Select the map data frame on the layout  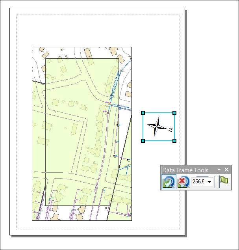(82, 134)
